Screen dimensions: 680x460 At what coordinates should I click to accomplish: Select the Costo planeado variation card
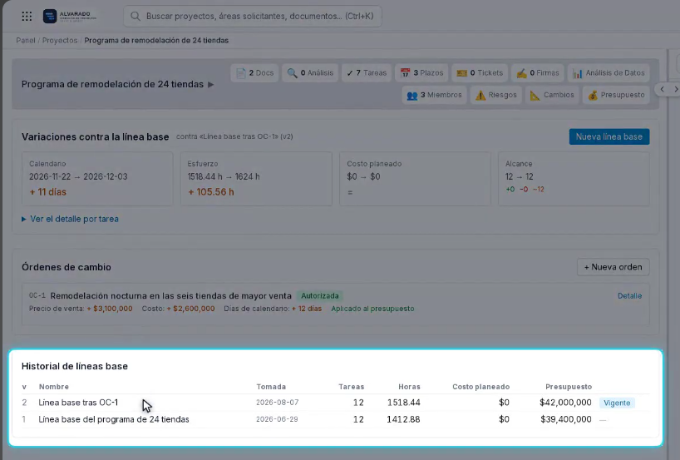pos(415,179)
